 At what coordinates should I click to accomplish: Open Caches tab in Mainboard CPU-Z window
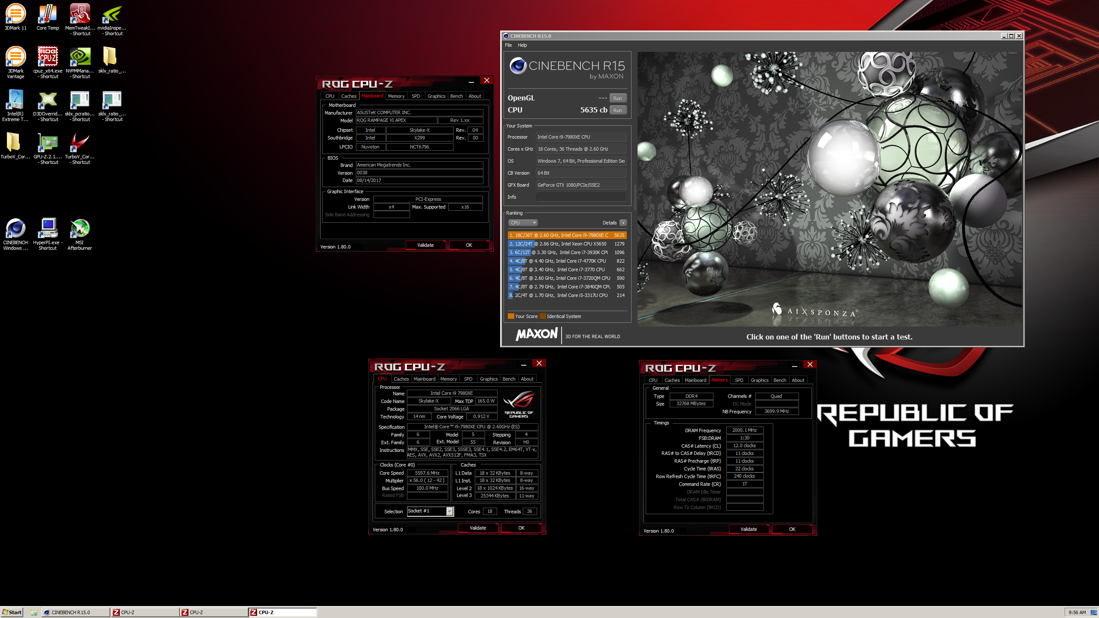click(x=349, y=96)
